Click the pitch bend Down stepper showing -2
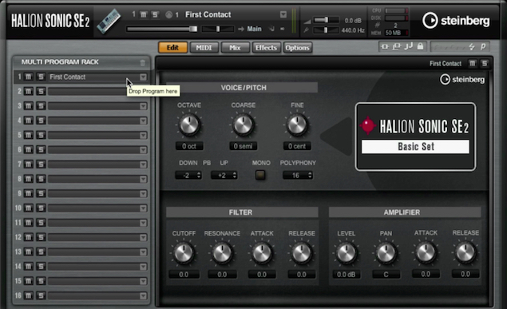 188,176
